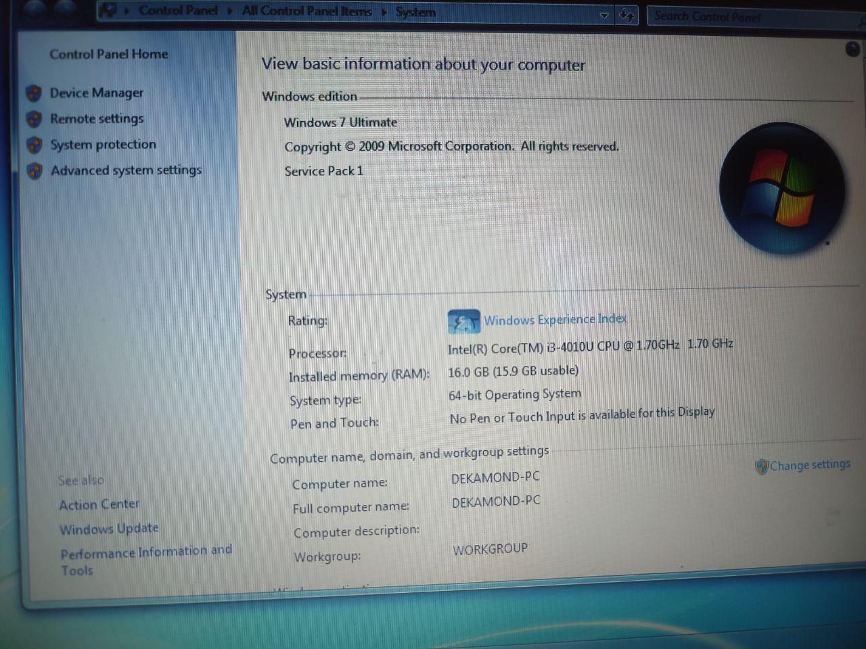Select the Windows 7 Ultimate text
Image resolution: width=866 pixels, height=649 pixels.
point(340,122)
